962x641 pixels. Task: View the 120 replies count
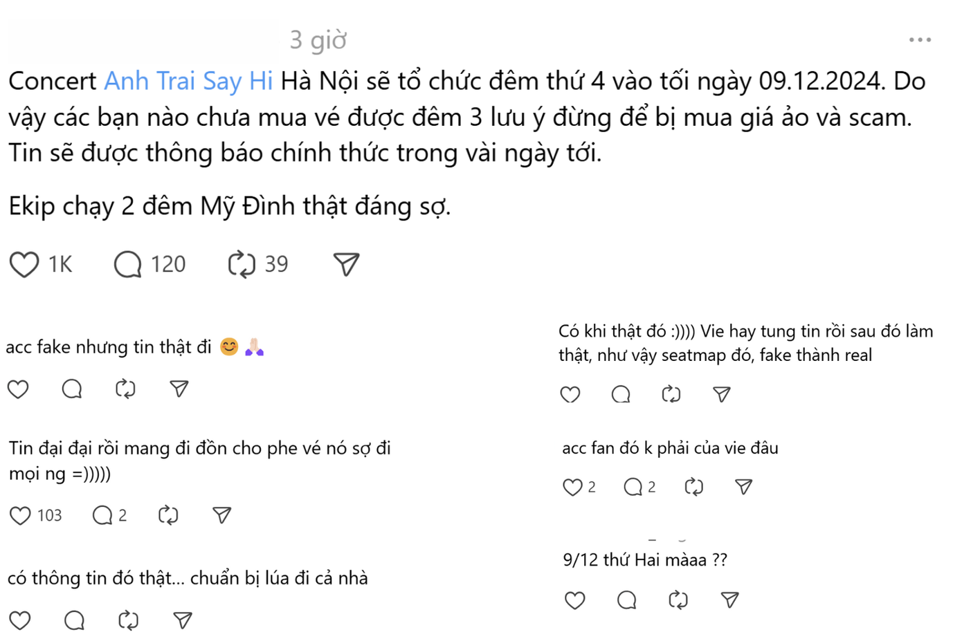[x=168, y=263]
